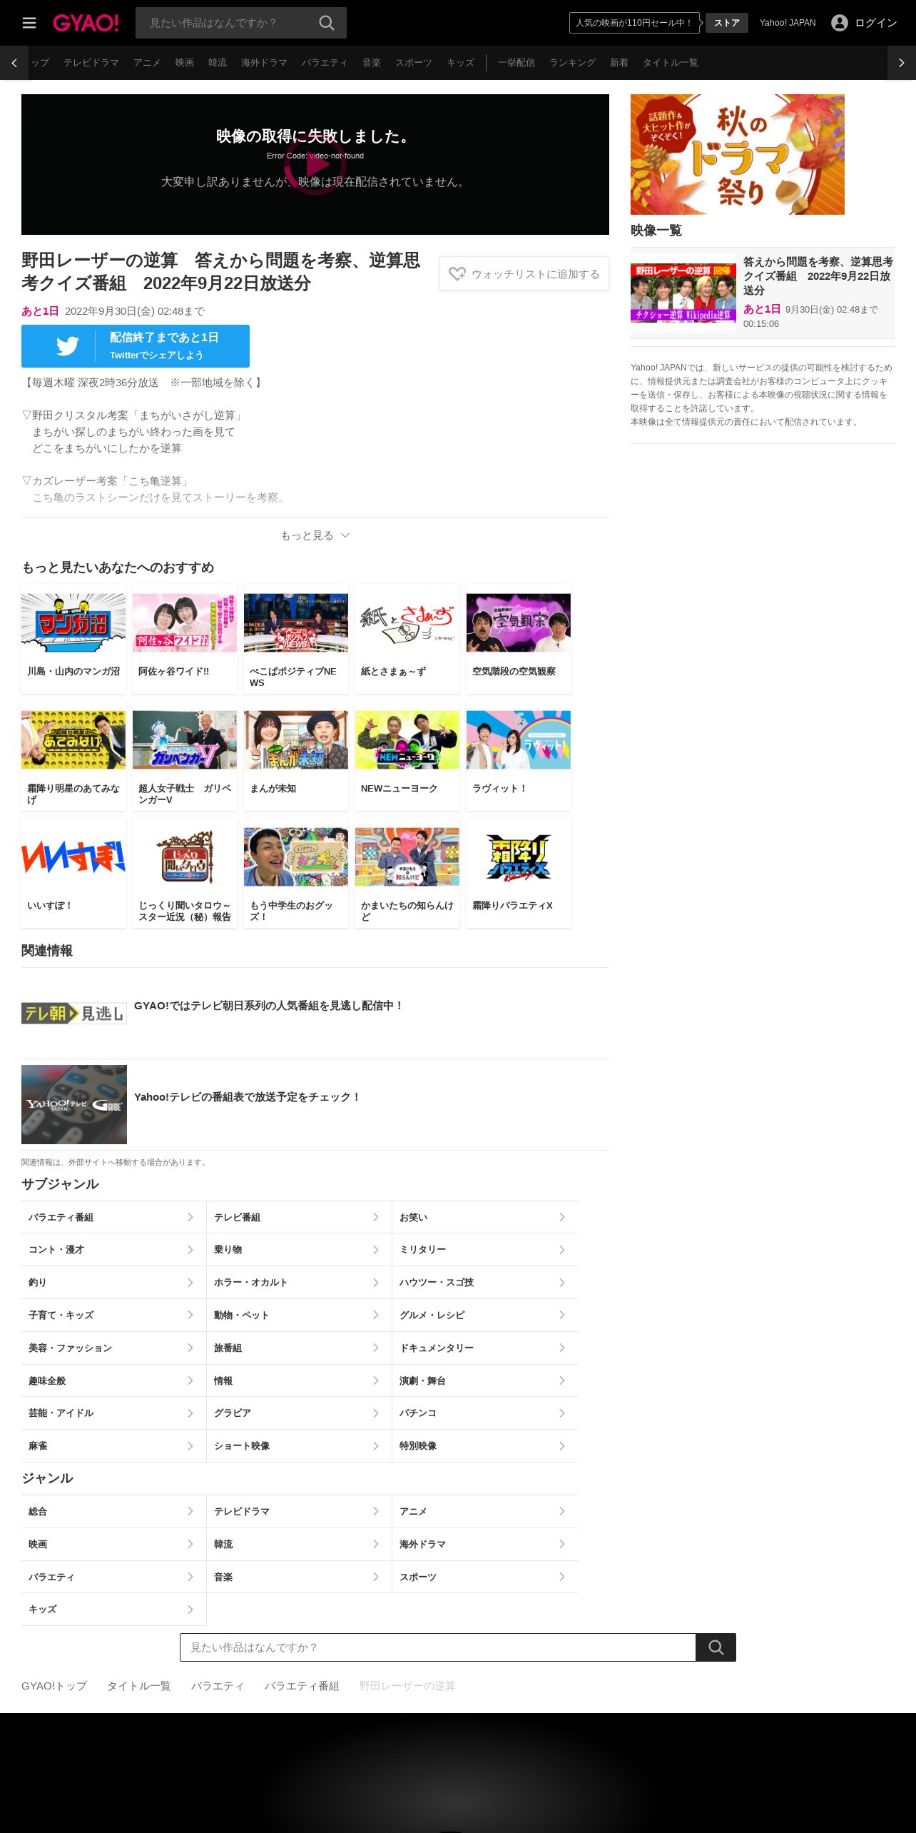This screenshot has width=916, height=1833.
Task: Open 麻雀 subgenre row
Action: coord(113,1445)
